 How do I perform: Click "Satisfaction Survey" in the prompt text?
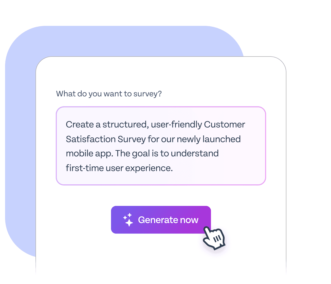click(x=106, y=139)
